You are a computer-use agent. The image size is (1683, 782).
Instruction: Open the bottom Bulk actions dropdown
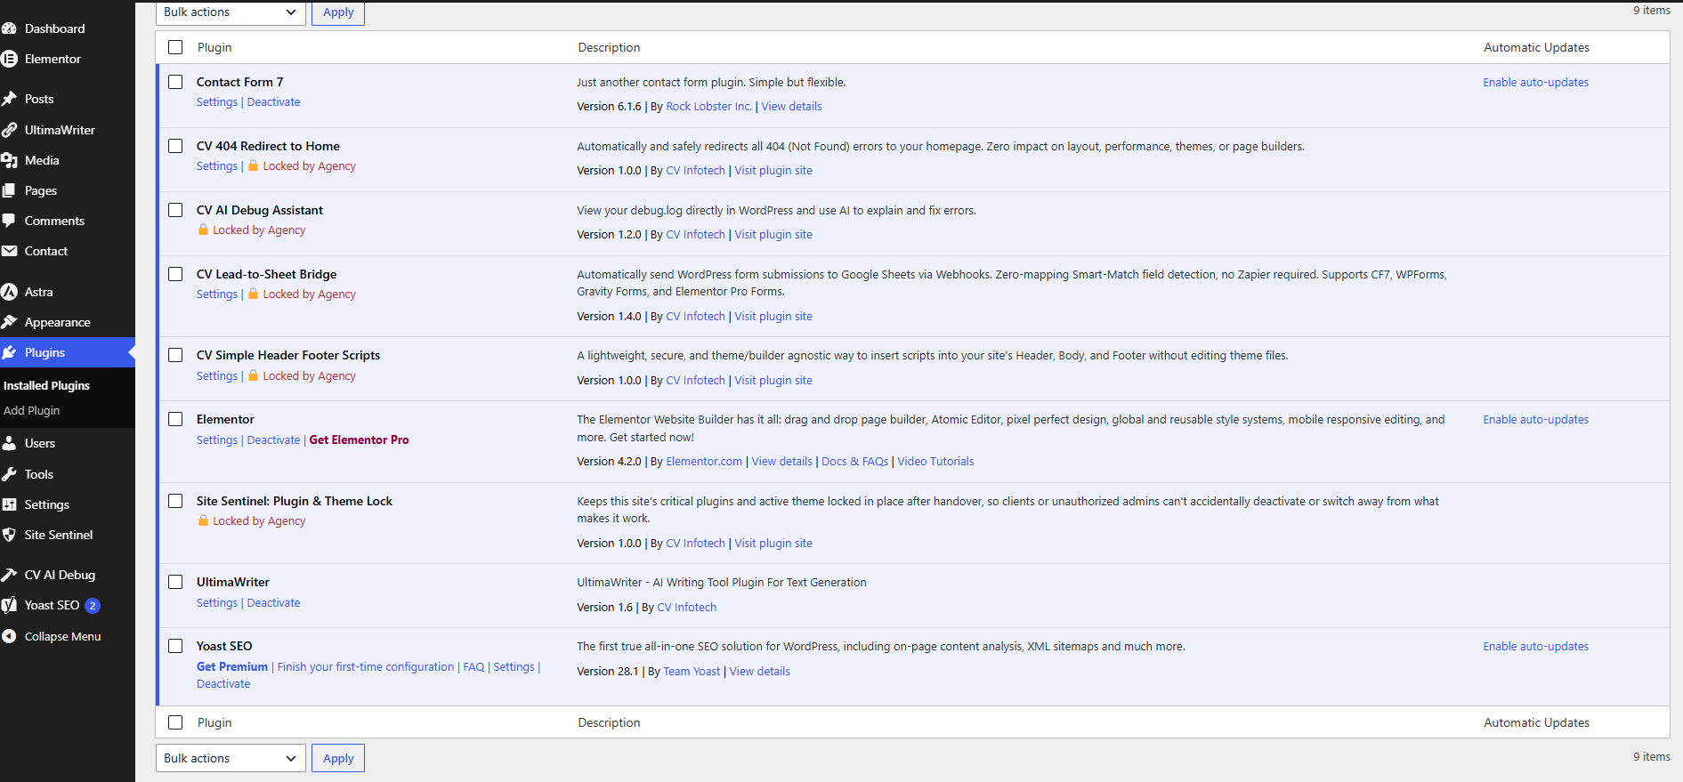231,758
